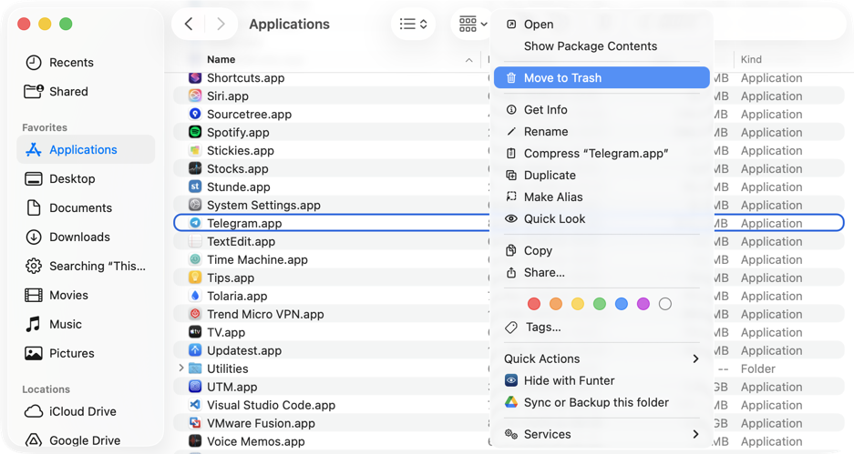Click the Name column sort arrow

[x=469, y=60]
